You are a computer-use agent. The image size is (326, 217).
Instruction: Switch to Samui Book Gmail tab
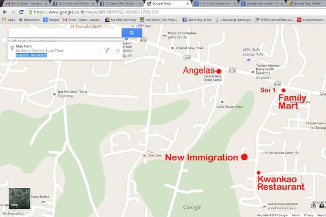click(x=26, y=4)
